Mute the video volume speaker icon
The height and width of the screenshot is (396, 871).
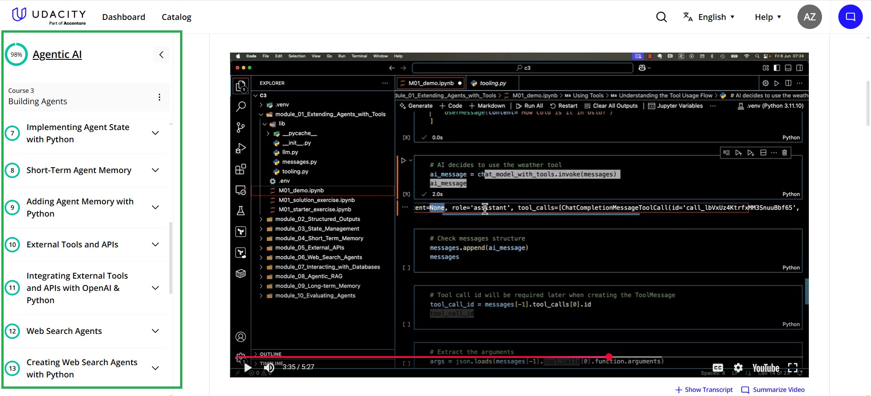[269, 367]
